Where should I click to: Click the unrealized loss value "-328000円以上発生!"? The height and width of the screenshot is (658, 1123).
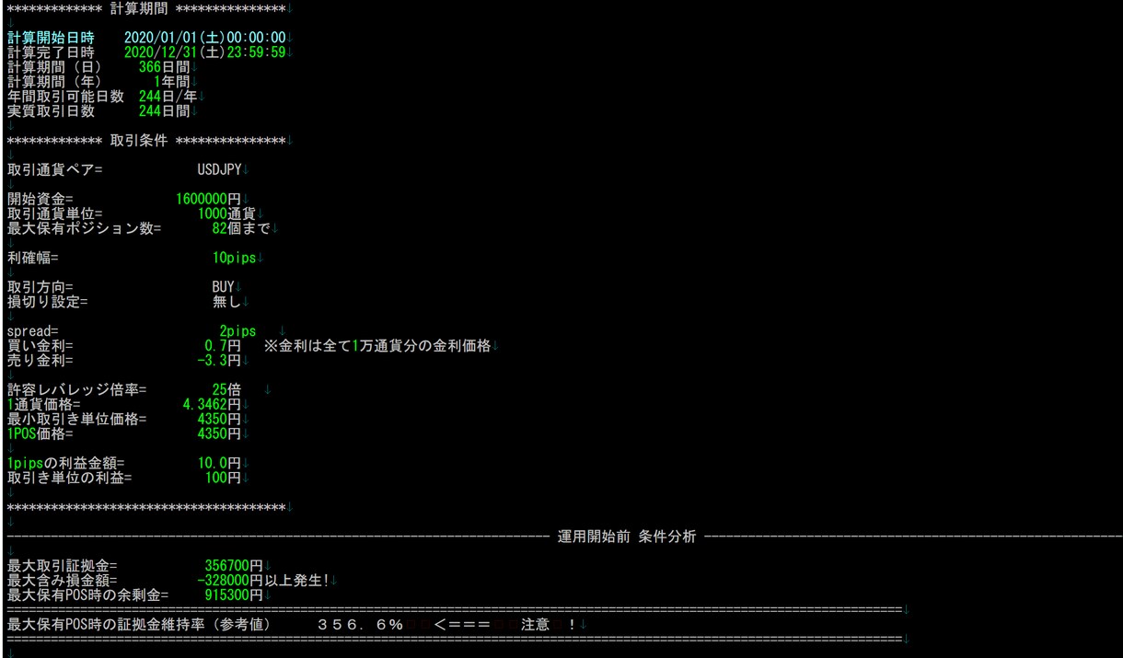click(x=264, y=583)
